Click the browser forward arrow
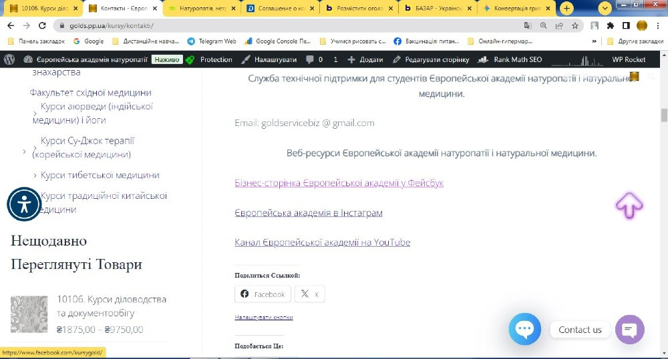 tap(27, 25)
